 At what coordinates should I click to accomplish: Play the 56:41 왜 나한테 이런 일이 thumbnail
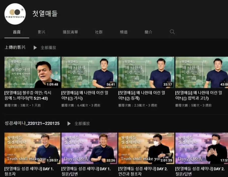(x=89, y=72)
